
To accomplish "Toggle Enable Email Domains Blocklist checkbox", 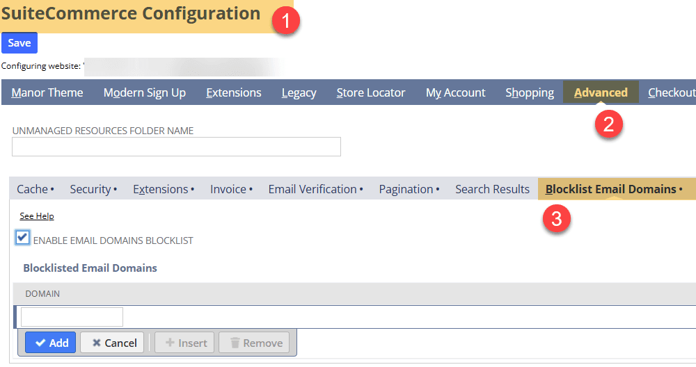I will click(x=22, y=238).
